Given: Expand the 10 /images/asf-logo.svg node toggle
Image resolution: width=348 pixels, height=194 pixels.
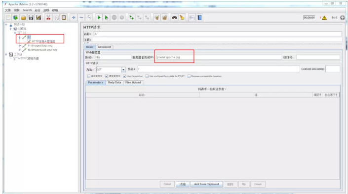Looking at the screenshot, I should (x=20, y=50).
